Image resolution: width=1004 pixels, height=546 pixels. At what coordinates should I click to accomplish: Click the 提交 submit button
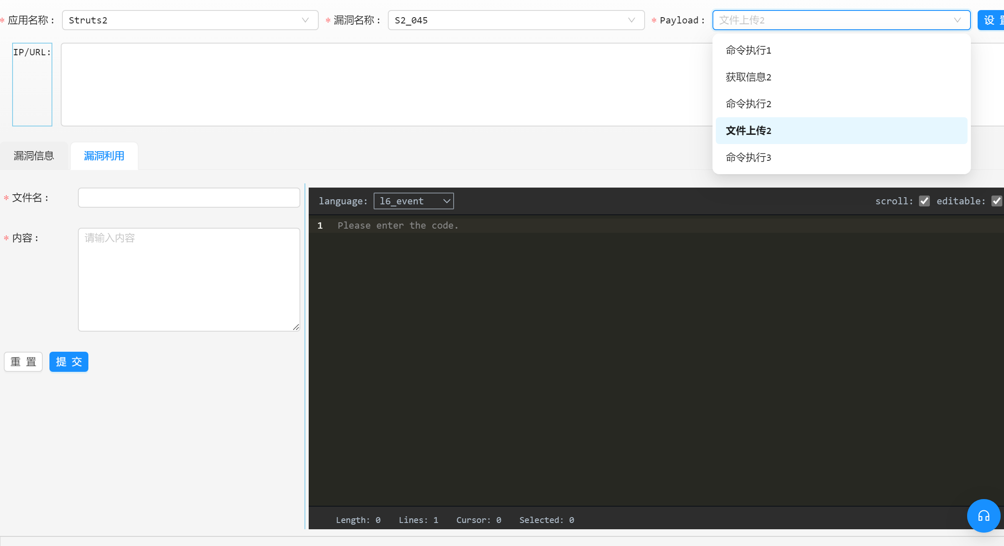pos(69,362)
